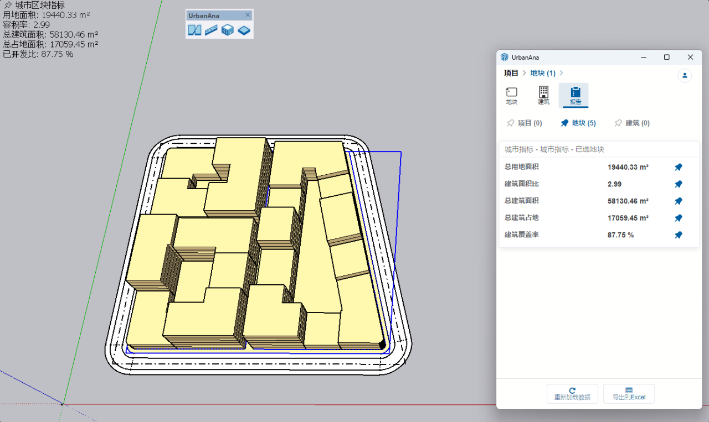Click the flat slab icon in UrbanAna toolbar

[244, 30]
